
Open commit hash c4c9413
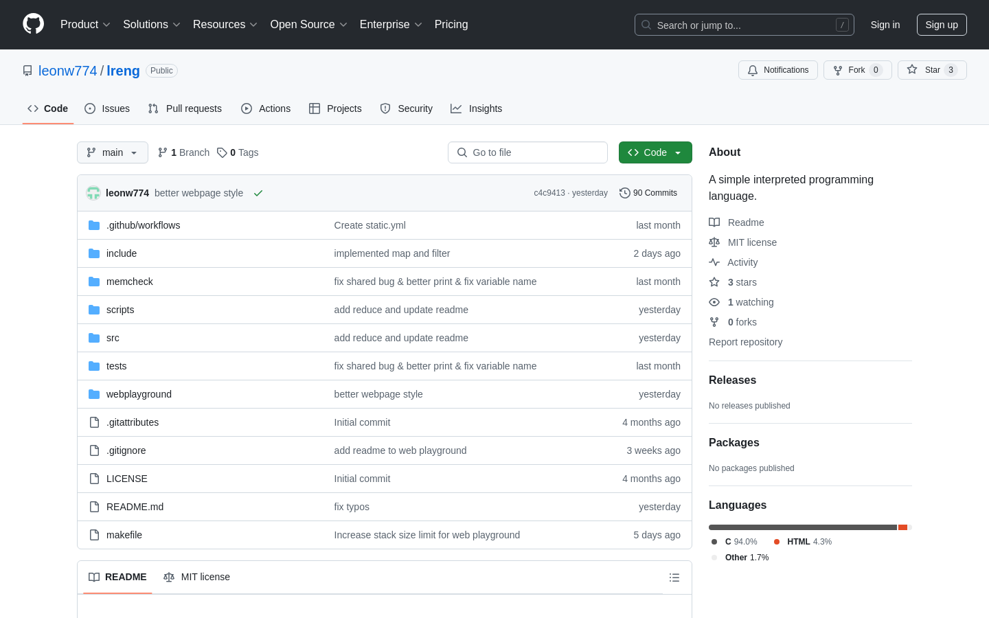[x=549, y=193]
